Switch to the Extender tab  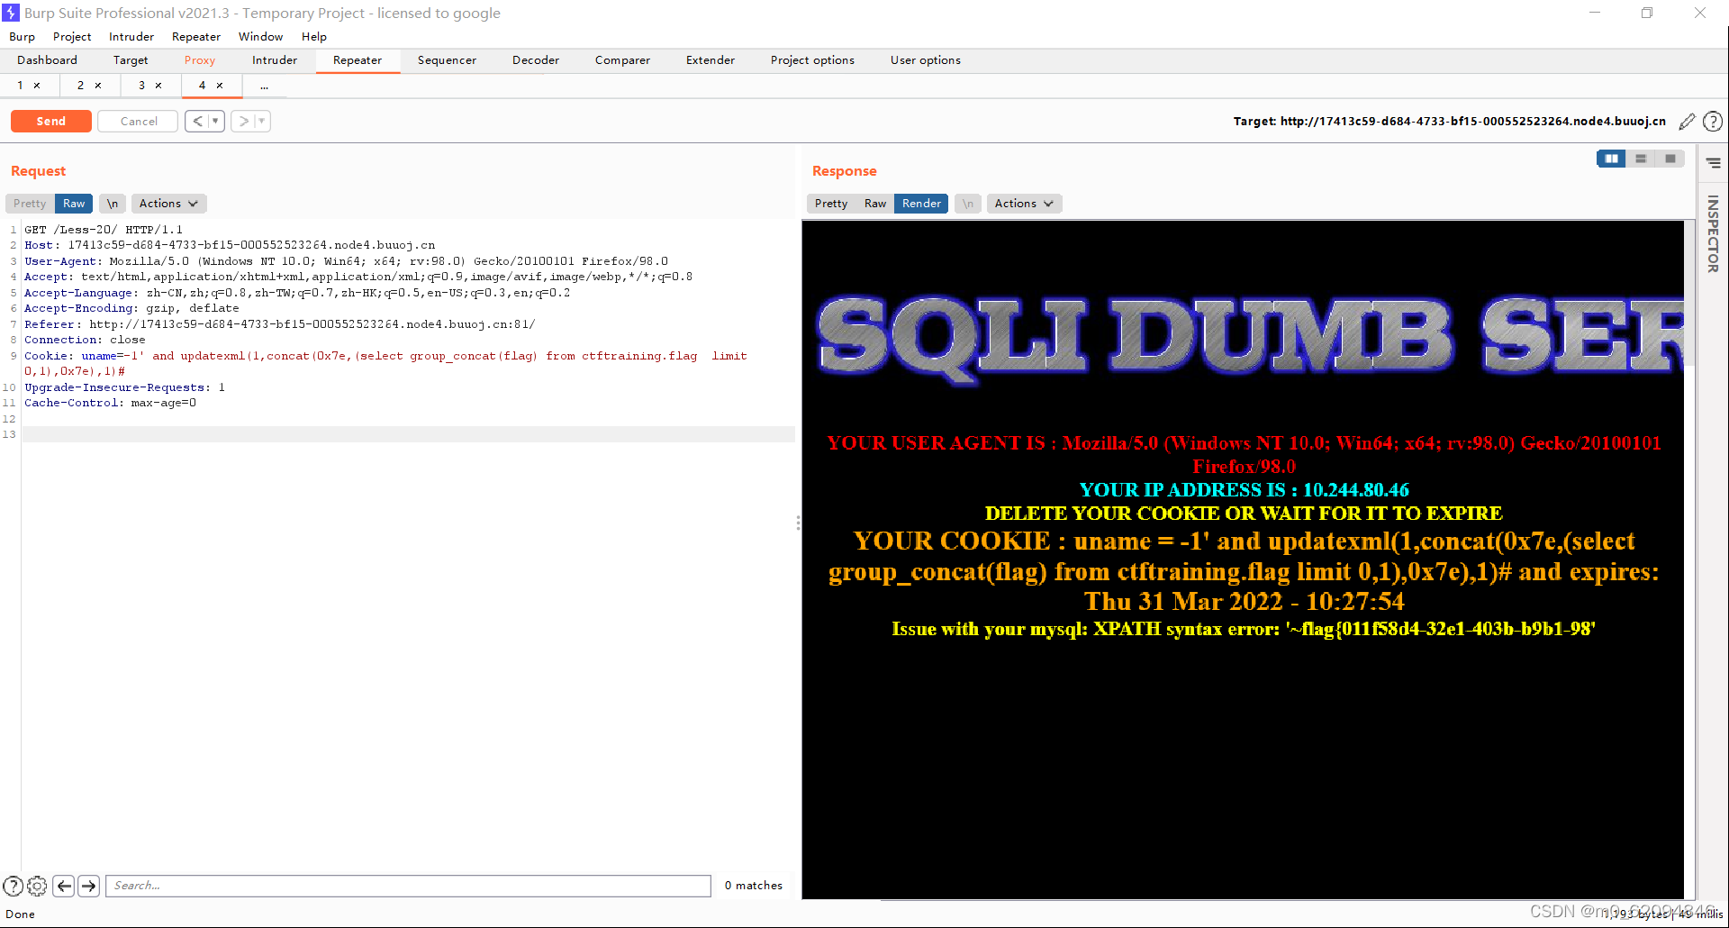click(711, 60)
